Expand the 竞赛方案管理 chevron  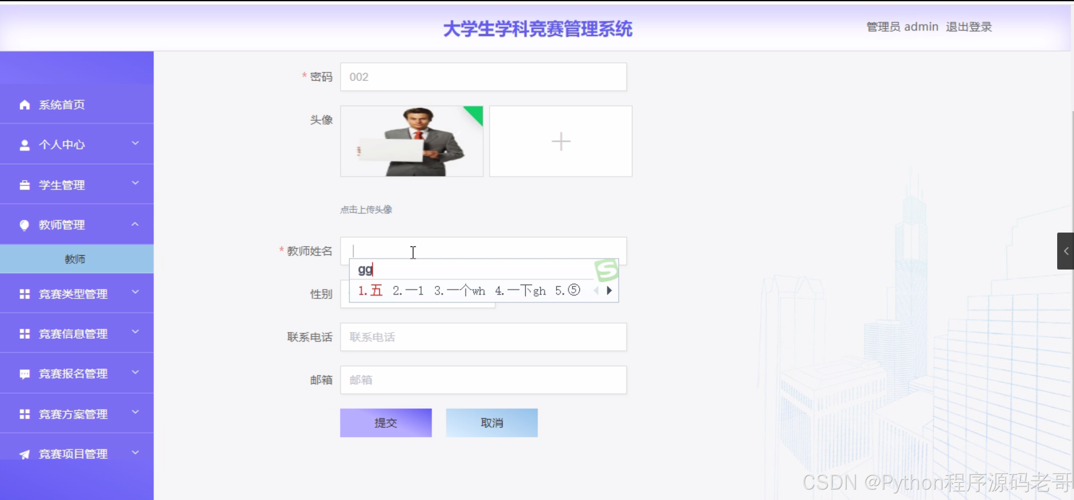[135, 413]
